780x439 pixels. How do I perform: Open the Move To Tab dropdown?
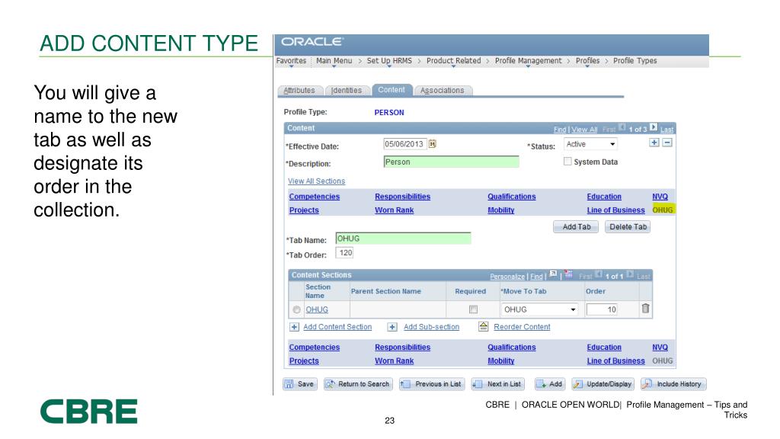[x=540, y=309]
